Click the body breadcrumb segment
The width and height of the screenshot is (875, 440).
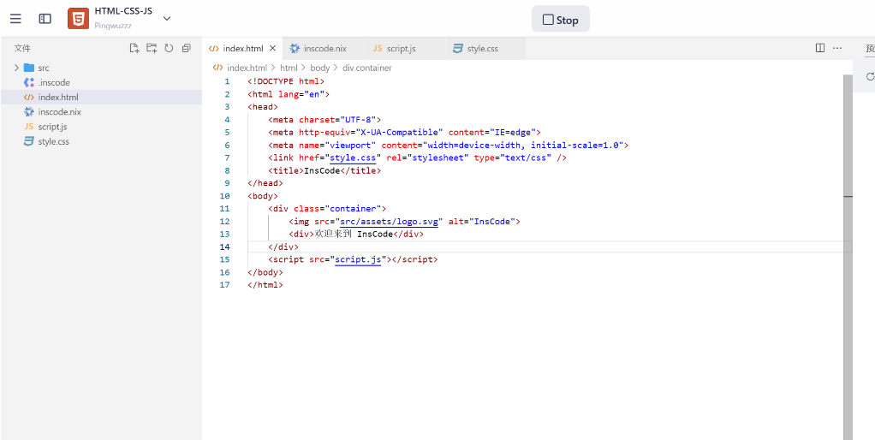pos(319,68)
